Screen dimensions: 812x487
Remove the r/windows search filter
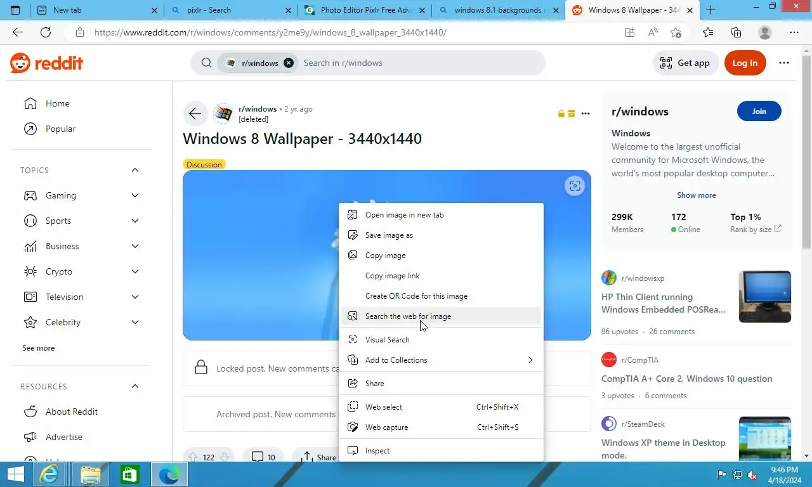click(289, 63)
